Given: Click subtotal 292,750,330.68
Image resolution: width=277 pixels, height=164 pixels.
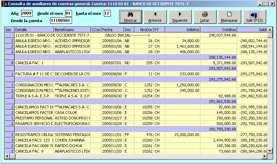Looking at the screenshot, I should (222, 129).
